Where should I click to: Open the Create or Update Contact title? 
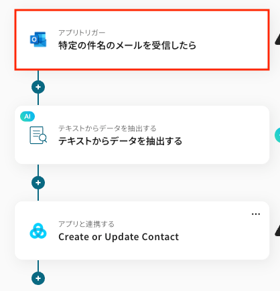click(119, 237)
